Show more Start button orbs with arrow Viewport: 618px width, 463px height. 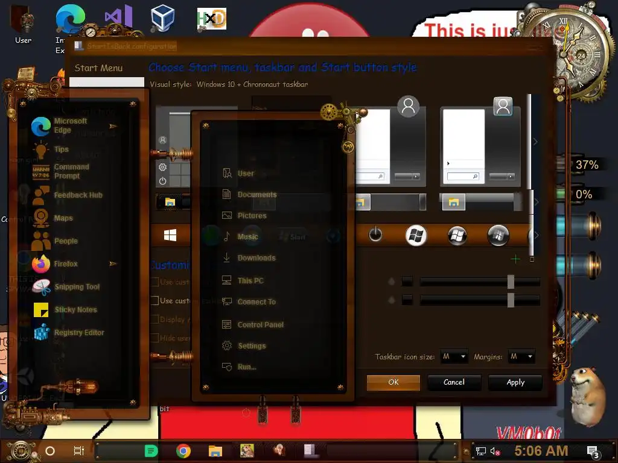536,235
